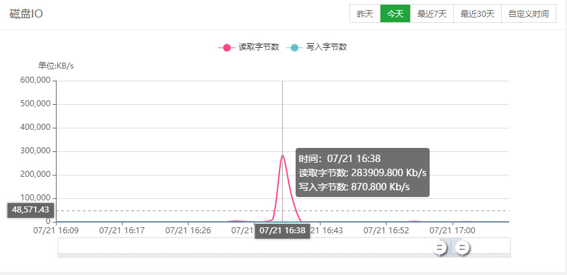Toggle the 读取字节数 legend series
This screenshot has height=275, width=567.
249,47
